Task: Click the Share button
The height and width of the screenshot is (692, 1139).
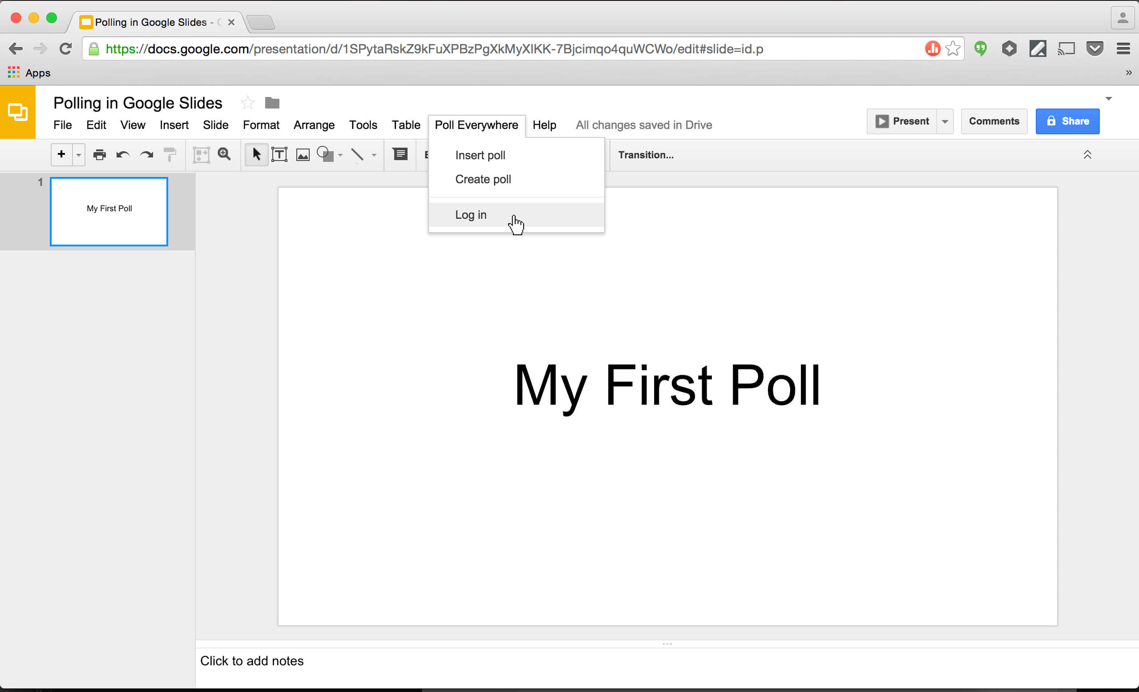Action: 1066,121
